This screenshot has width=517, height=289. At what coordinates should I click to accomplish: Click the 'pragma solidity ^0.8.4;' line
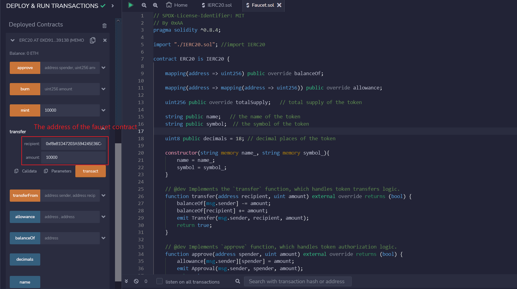(187, 30)
